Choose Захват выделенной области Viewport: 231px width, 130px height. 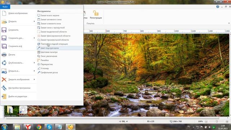pyautogui.click(x=60, y=32)
